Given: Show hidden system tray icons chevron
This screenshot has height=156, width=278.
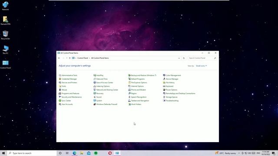Looking at the screenshot, I should click(239, 153).
